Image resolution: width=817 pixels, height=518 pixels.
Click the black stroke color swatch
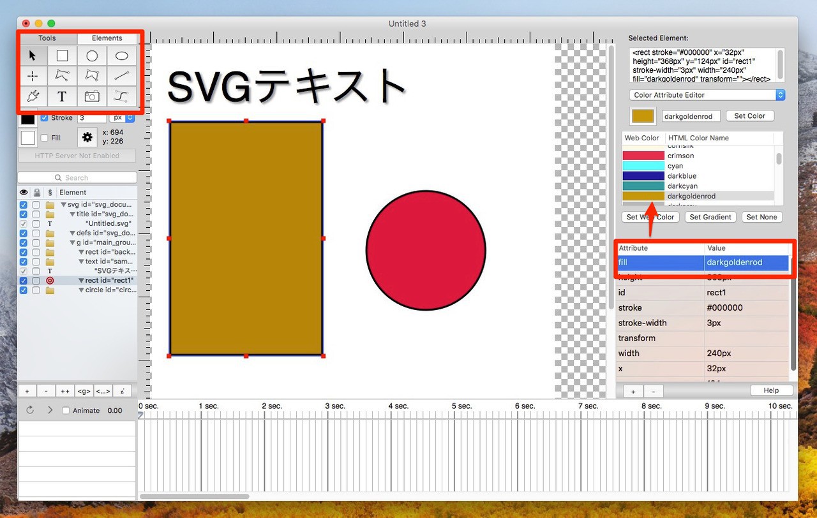coord(28,118)
